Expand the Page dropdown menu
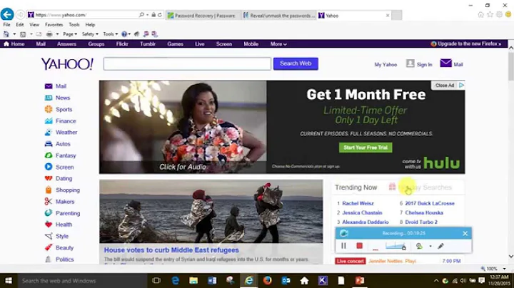Screen dimensions: 514x288 [70, 34]
